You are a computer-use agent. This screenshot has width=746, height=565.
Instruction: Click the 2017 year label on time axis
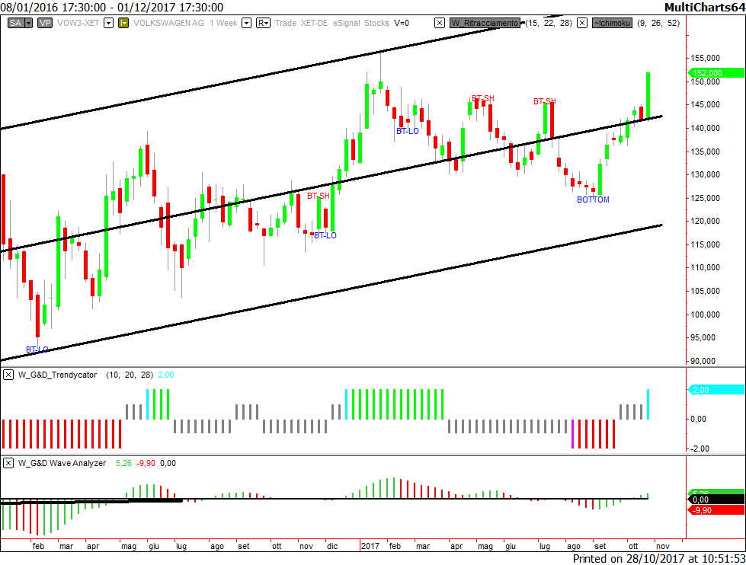pyautogui.click(x=370, y=546)
